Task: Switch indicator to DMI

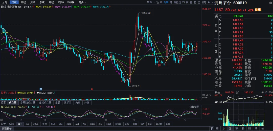Action: point(61,124)
